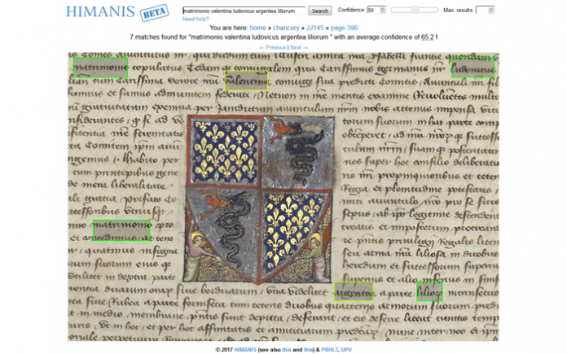Click the HIMANIS logo
Viewport: 567px width, 354px height.
pos(100,11)
